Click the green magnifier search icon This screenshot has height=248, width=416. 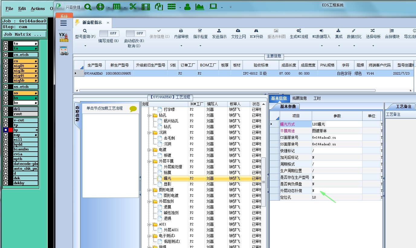[88, 7]
